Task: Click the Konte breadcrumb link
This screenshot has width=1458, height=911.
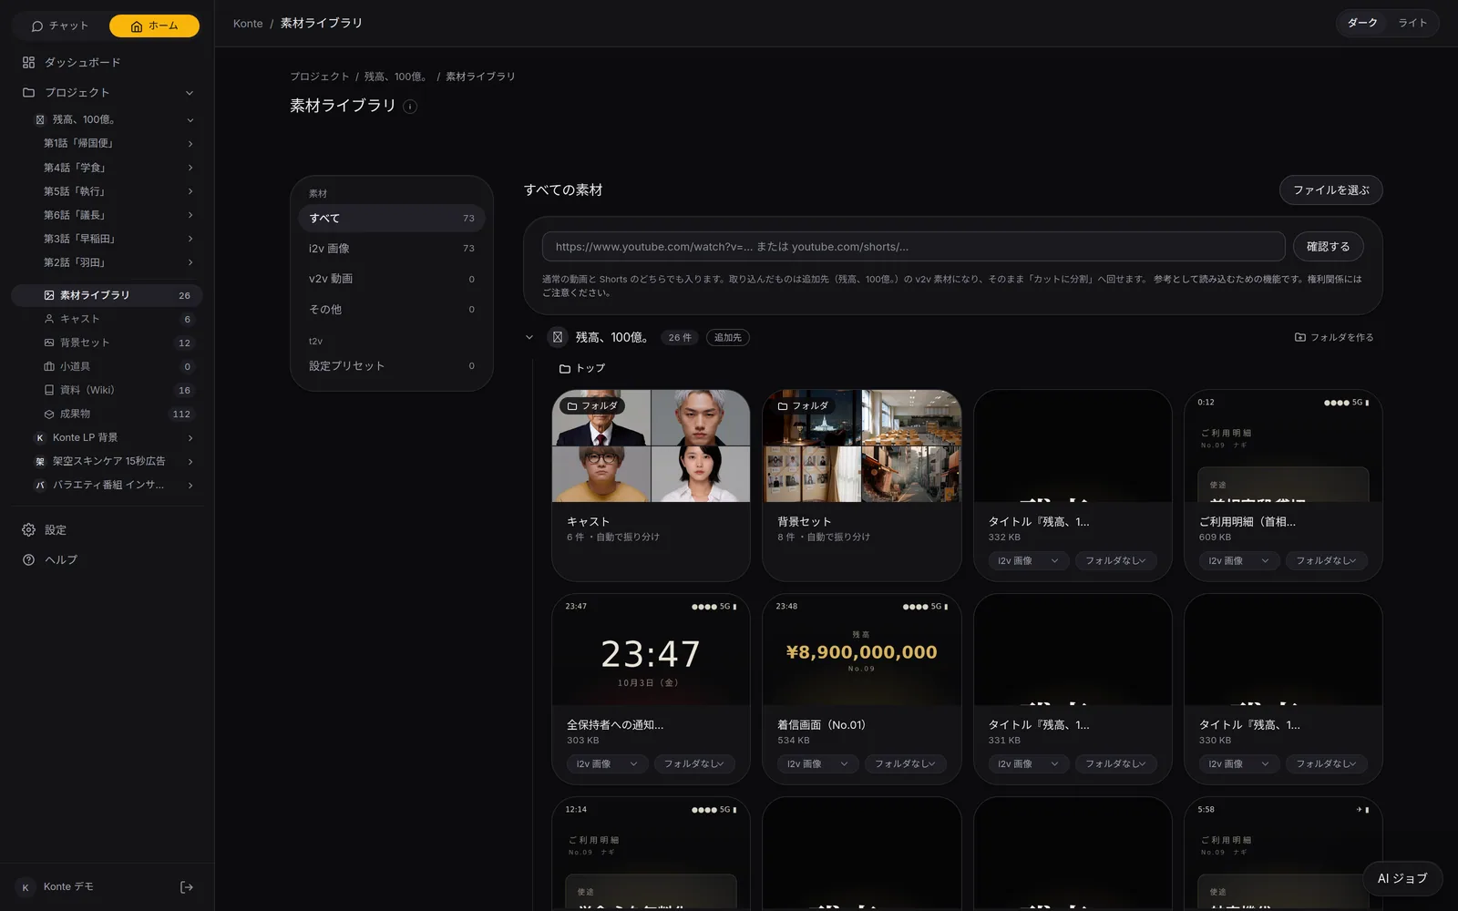Action: (x=248, y=24)
